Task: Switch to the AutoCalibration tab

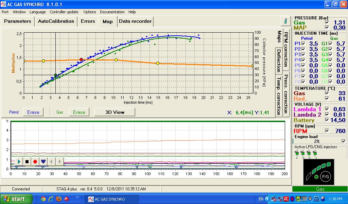Action: (x=56, y=21)
